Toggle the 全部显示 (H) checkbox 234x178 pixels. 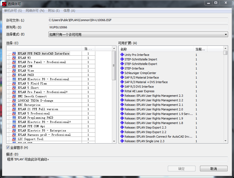[8, 148]
